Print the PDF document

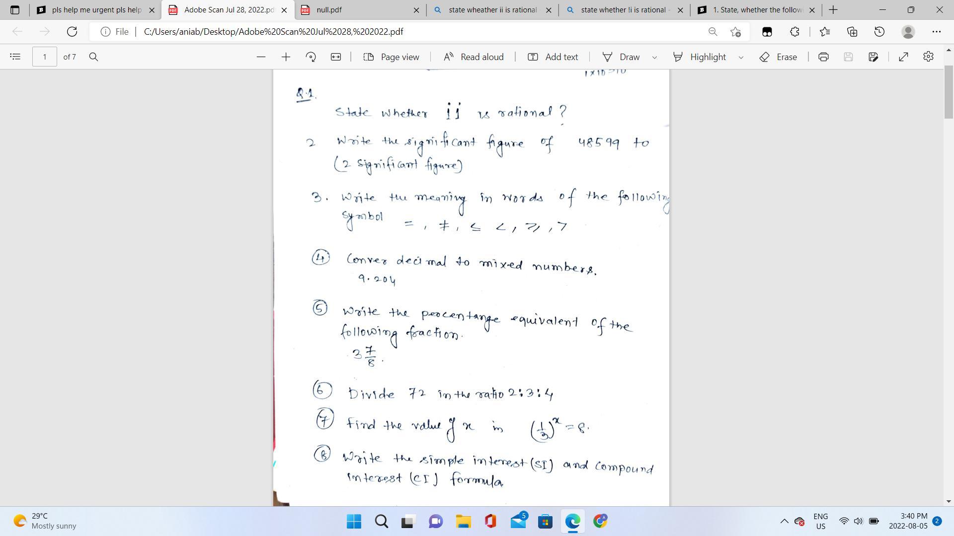(x=823, y=57)
